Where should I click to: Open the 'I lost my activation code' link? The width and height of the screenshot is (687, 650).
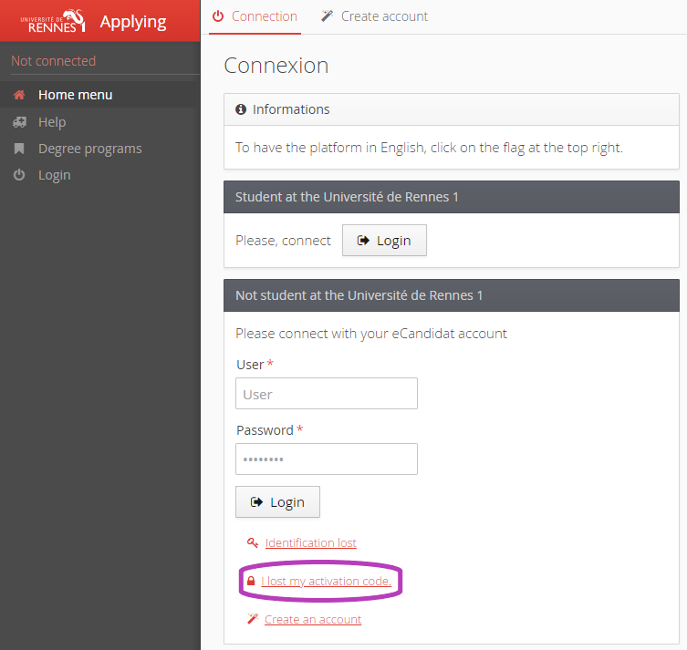click(326, 581)
